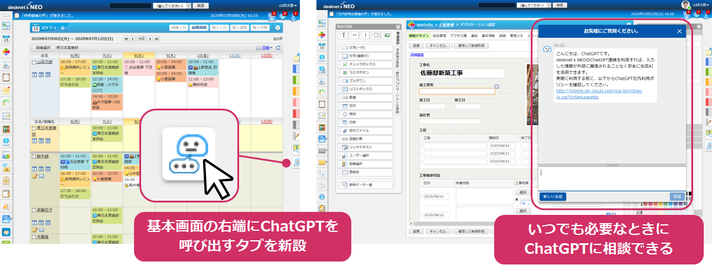Open 8(水) day column header
Screen dimensions: 712x268
pyautogui.click(x=139, y=54)
